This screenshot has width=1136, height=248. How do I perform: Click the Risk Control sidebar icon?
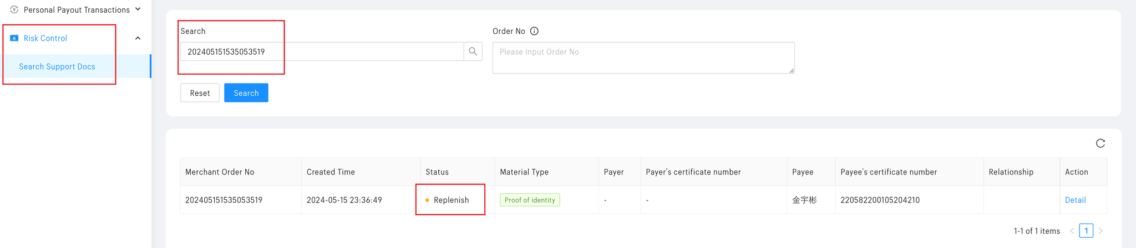pos(14,38)
